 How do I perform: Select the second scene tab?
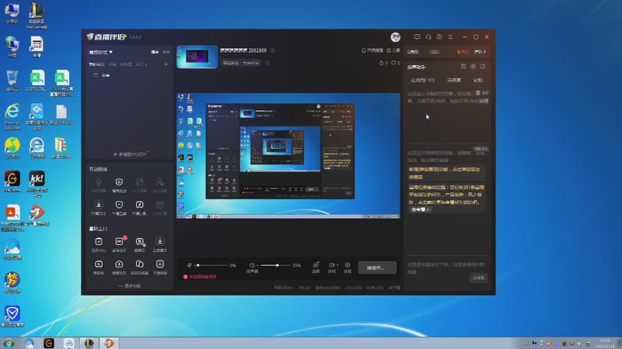113,64
